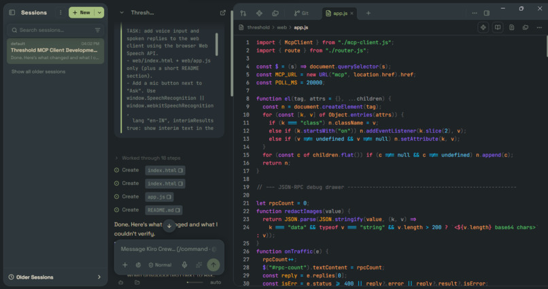Open the New session dropdown arrow
The height and width of the screenshot is (289, 548).
[99, 13]
